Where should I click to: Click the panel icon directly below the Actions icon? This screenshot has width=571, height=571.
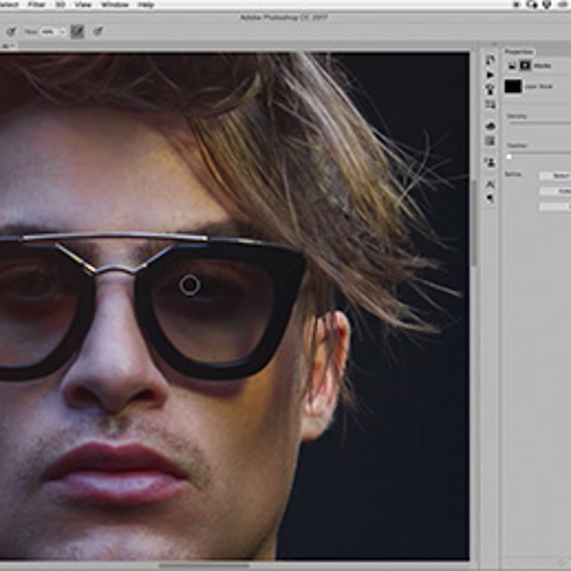(x=491, y=89)
